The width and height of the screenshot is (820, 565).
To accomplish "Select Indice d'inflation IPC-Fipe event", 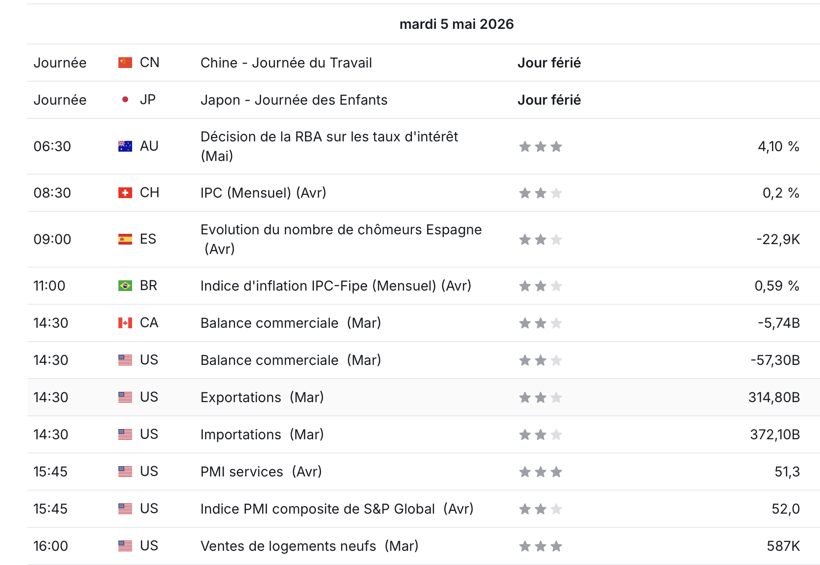I will pyautogui.click(x=336, y=286).
